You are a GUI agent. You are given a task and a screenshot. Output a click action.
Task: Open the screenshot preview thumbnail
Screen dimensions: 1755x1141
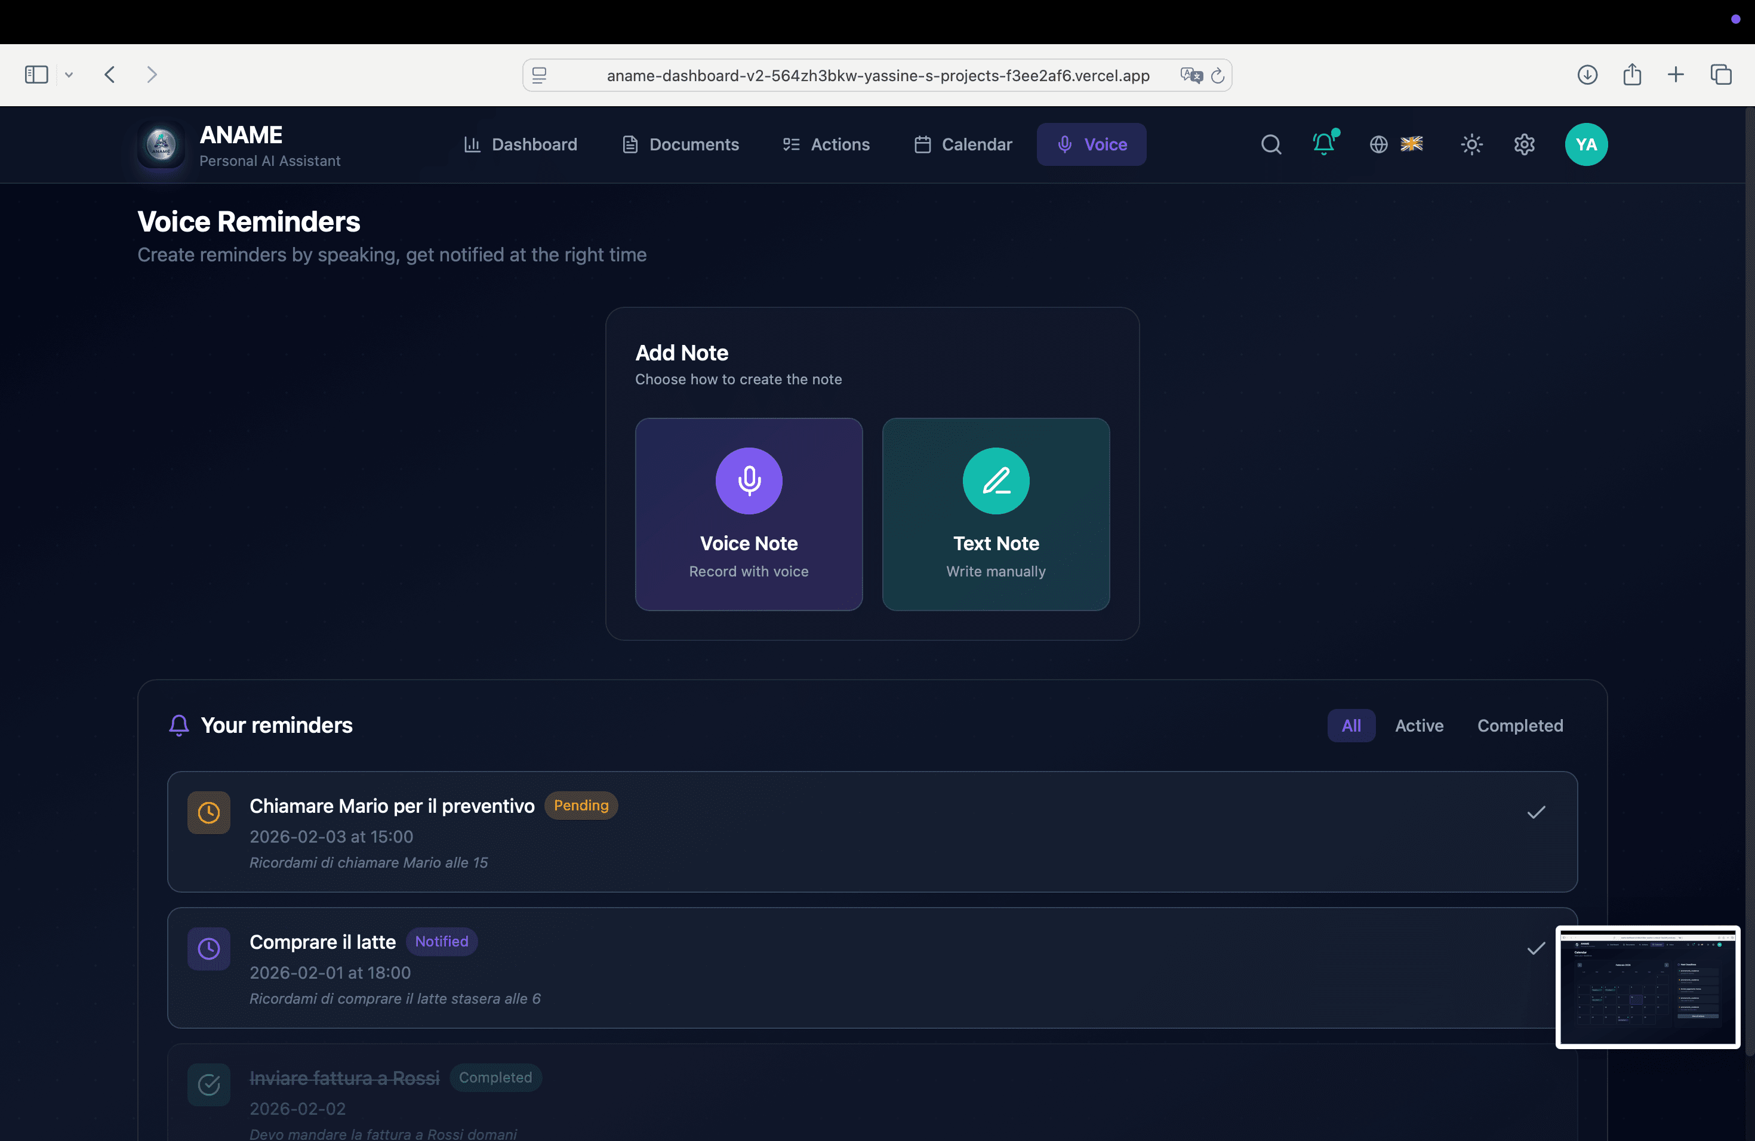pos(1648,986)
